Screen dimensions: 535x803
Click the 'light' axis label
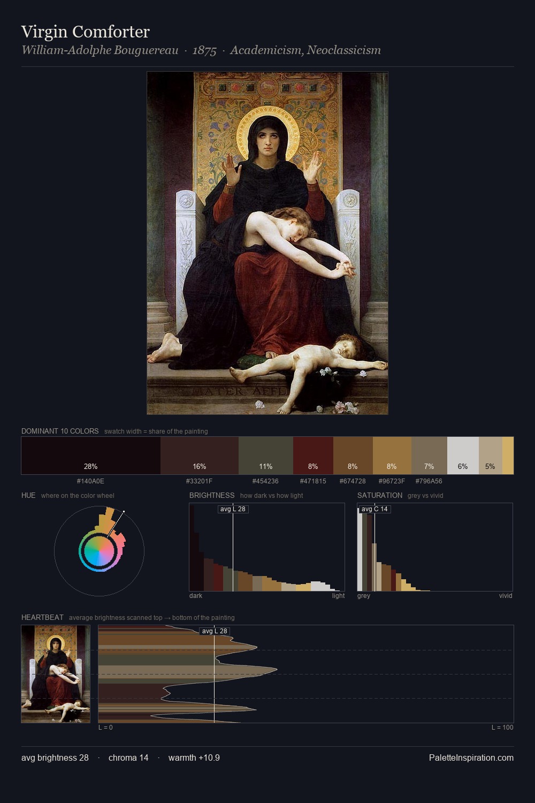(338, 596)
